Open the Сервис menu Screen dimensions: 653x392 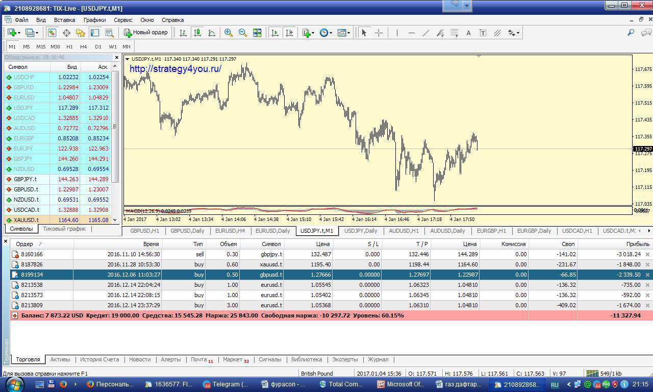click(x=123, y=20)
